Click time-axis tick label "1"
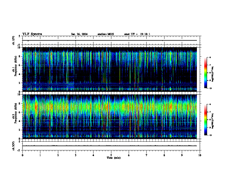Viewport: 225px width, 174px height. click(40, 155)
